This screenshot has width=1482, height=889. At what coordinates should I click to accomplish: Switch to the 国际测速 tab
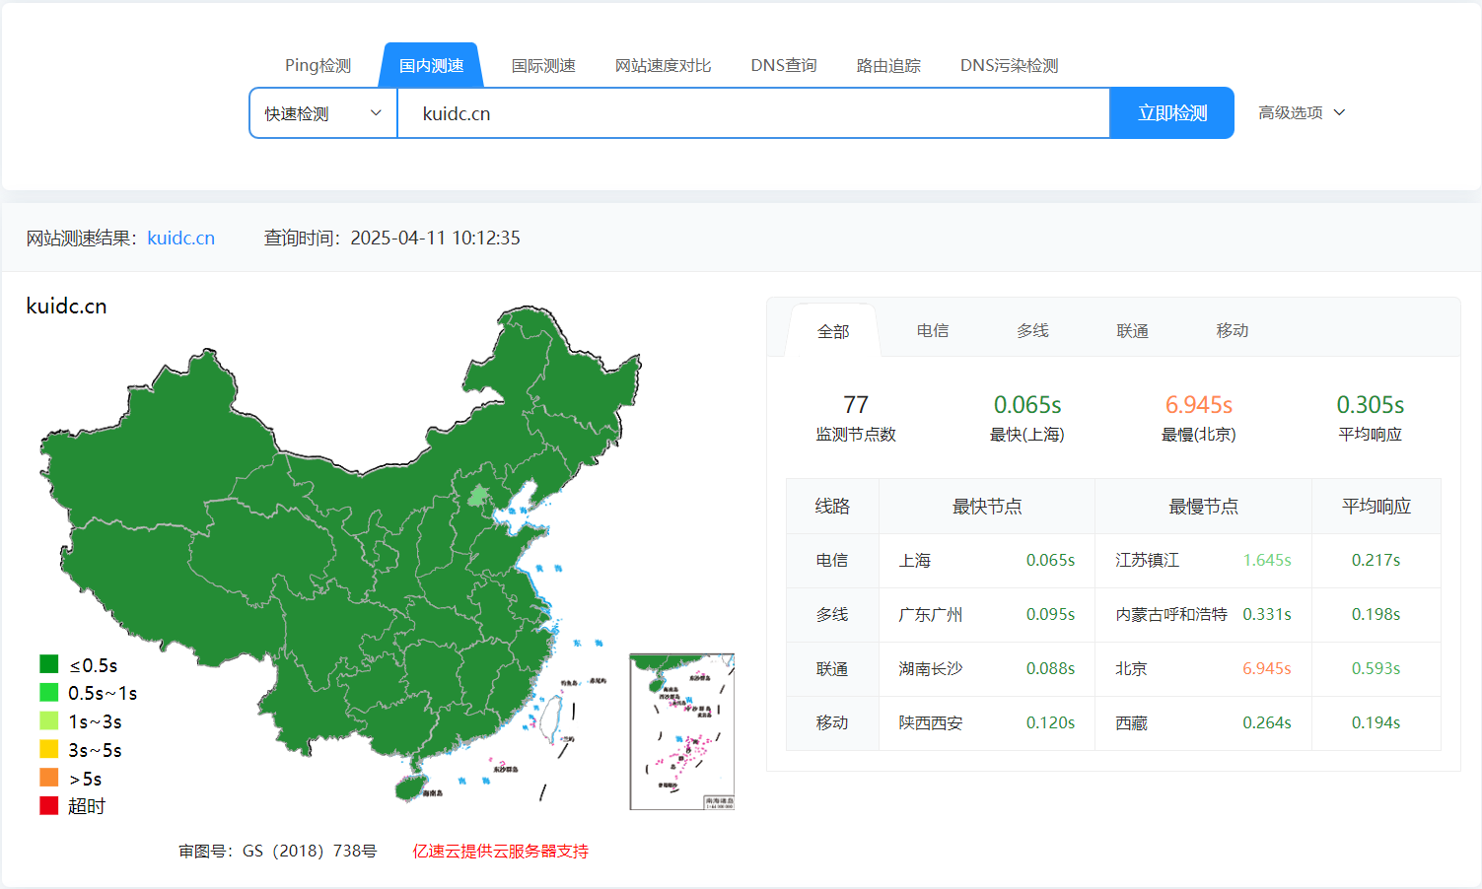pyautogui.click(x=543, y=65)
